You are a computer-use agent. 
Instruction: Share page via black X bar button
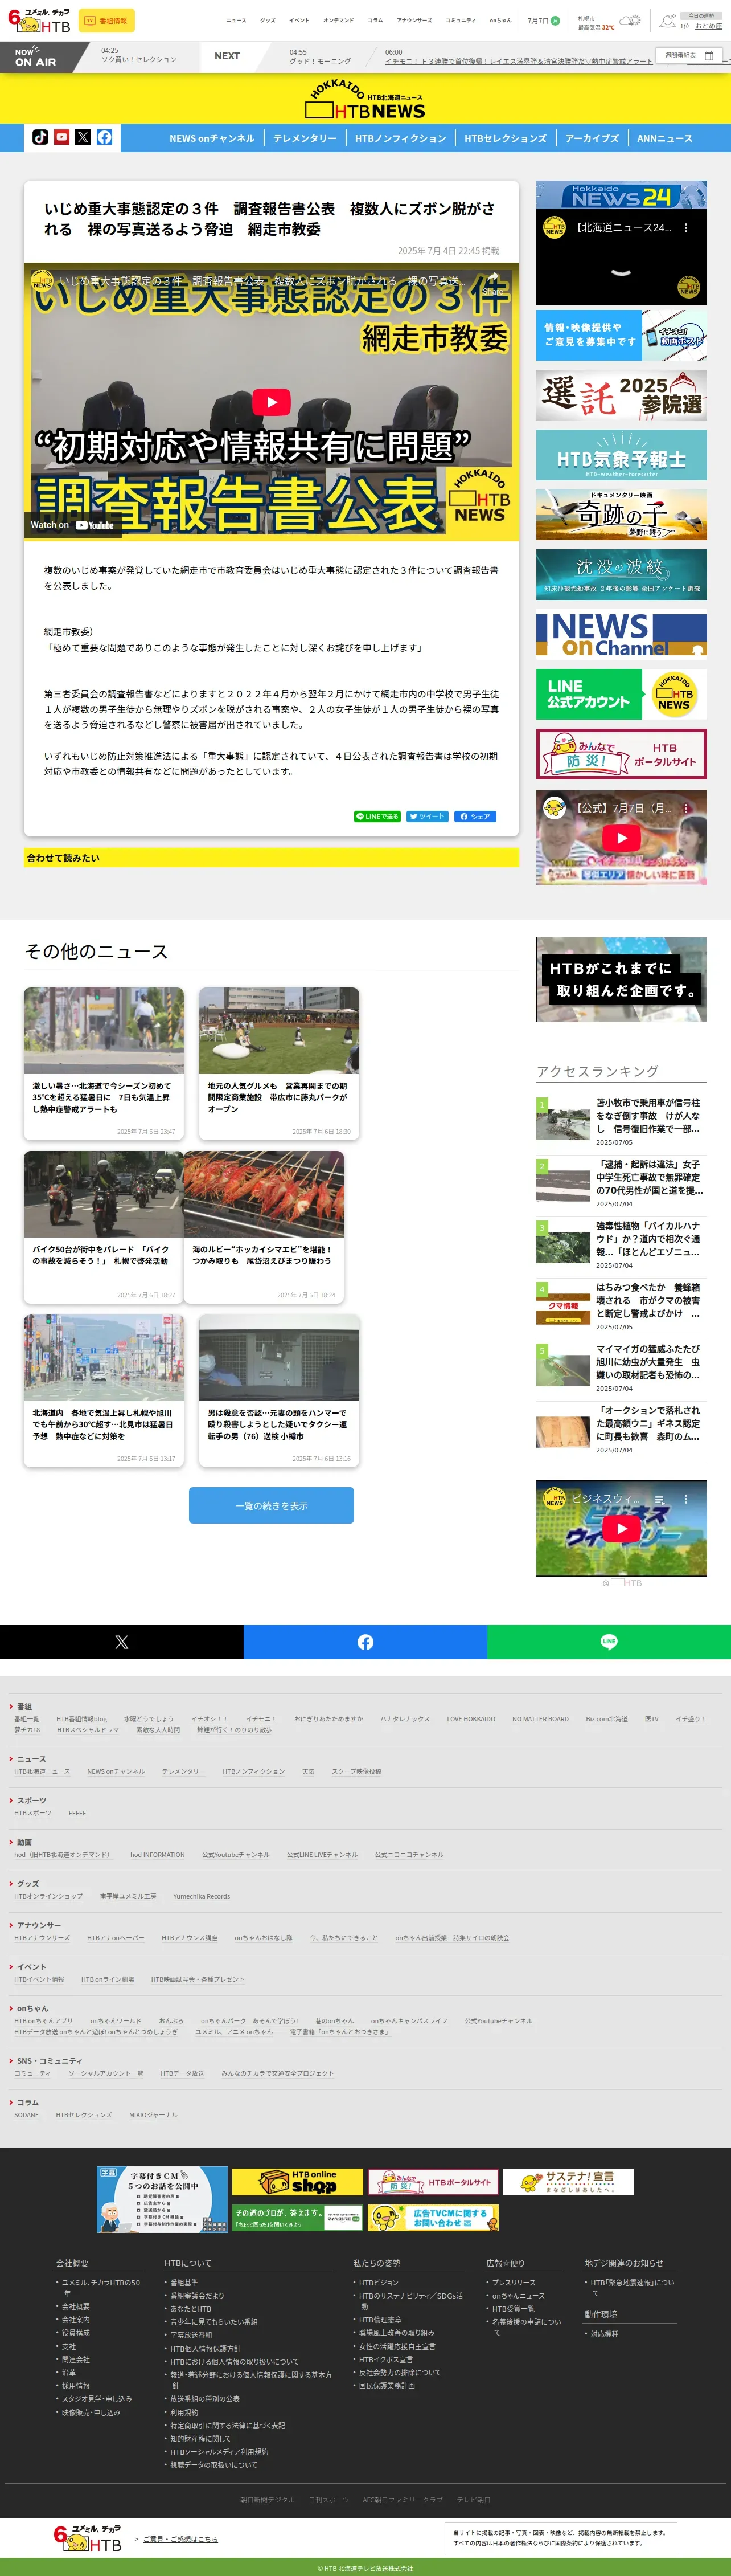point(122,1642)
